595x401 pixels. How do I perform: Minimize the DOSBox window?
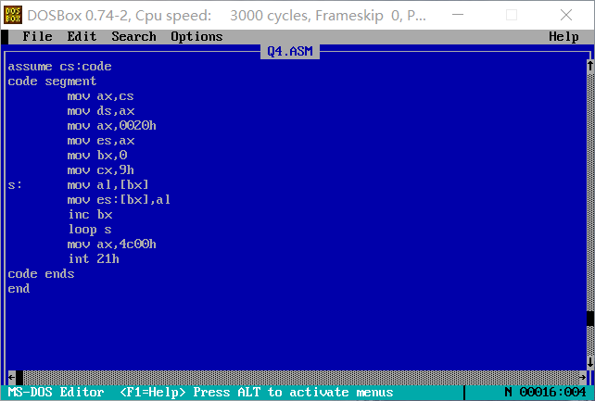[458, 15]
